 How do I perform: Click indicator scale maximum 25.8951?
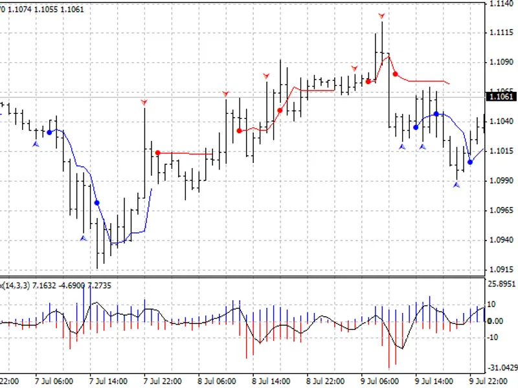pos(501,284)
